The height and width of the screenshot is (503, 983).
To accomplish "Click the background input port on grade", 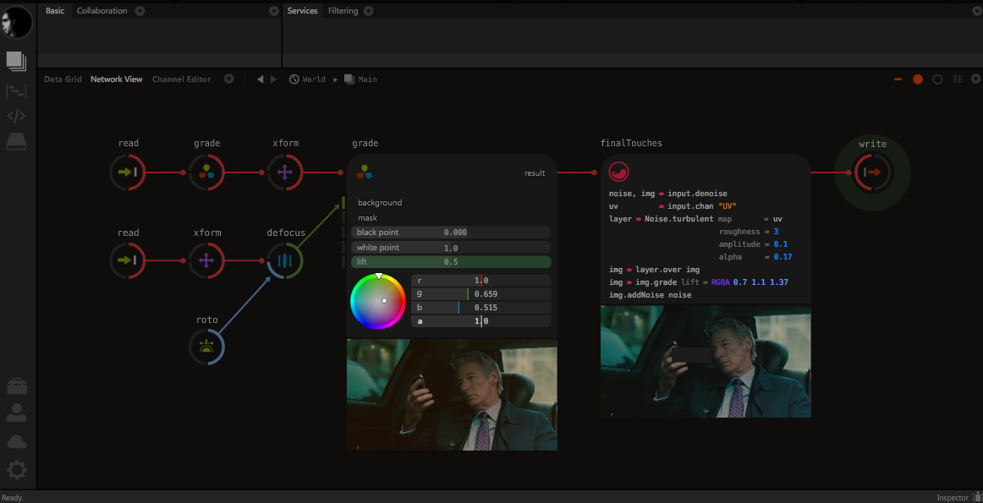I will (x=343, y=203).
